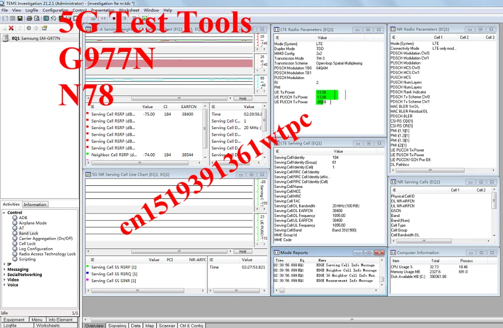This screenshot has height=328, width=503.
Task: Open the View menu
Action: [17, 10]
